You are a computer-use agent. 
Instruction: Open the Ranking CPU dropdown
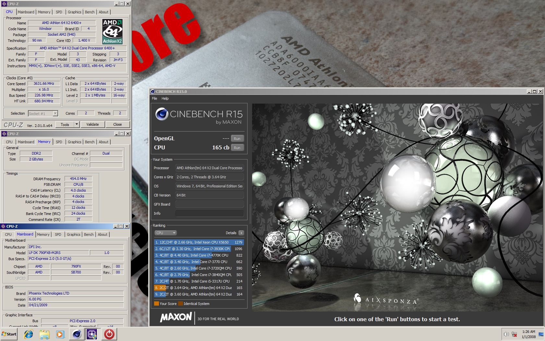click(165, 233)
